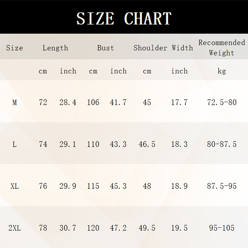This screenshot has width=248, height=248.
Task: Click the 72.5-80 weight range
Action: pyautogui.click(x=222, y=102)
